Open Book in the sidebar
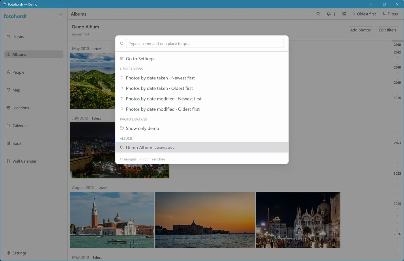This screenshot has width=404, height=261. point(34,143)
